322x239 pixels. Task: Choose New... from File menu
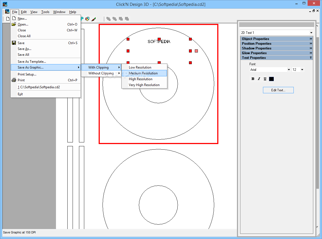pyautogui.click(x=46, y=19)
